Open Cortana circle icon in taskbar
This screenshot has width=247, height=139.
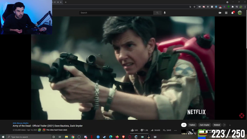(54, 137)
